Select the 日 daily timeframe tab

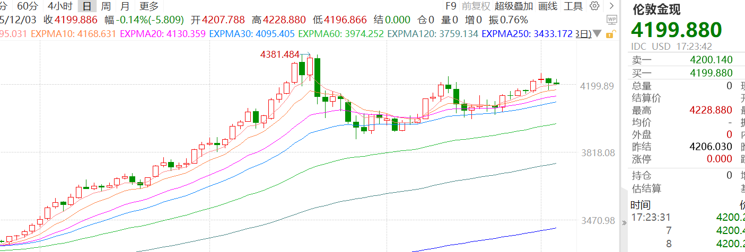pos(86,6)
